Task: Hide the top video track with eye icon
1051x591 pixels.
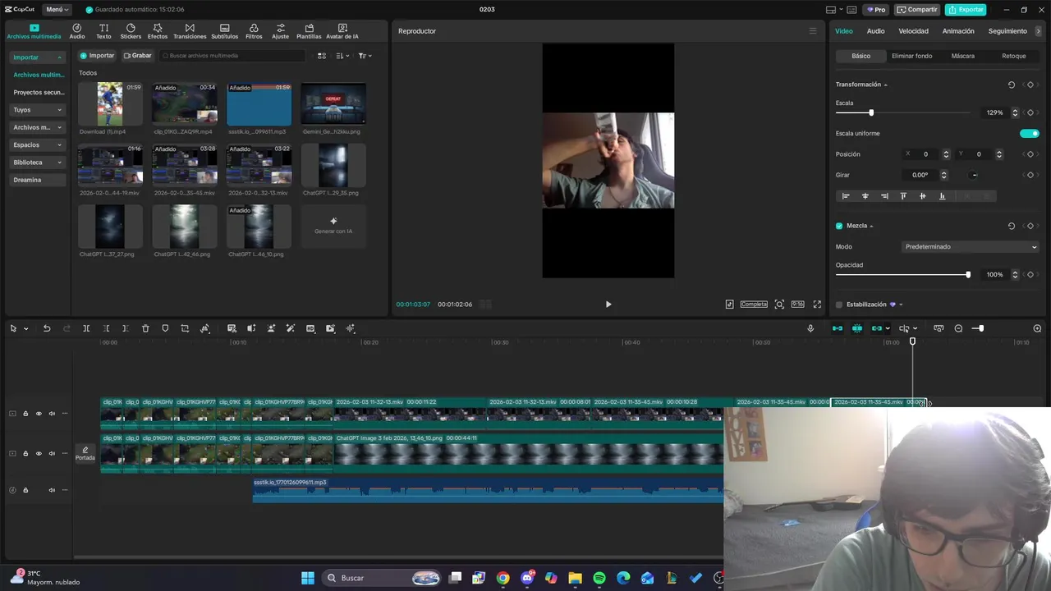Action: tap(39, 414)
